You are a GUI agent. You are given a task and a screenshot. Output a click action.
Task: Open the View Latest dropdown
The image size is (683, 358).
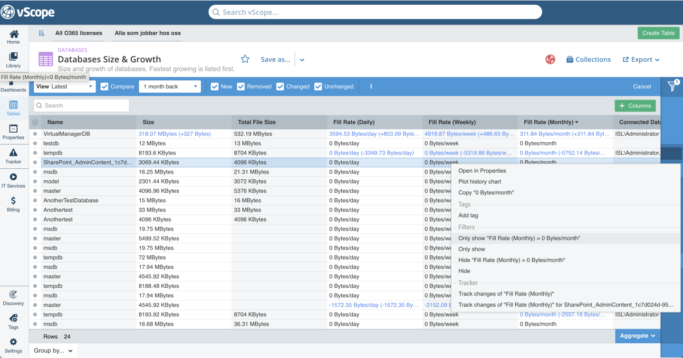(x=65, y=86)
